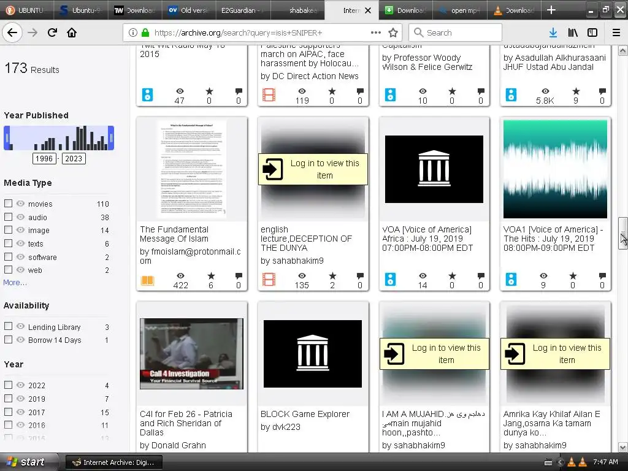Switch to the Old versions tab
This screenshot has height=471, width=628.
[190, 10]
